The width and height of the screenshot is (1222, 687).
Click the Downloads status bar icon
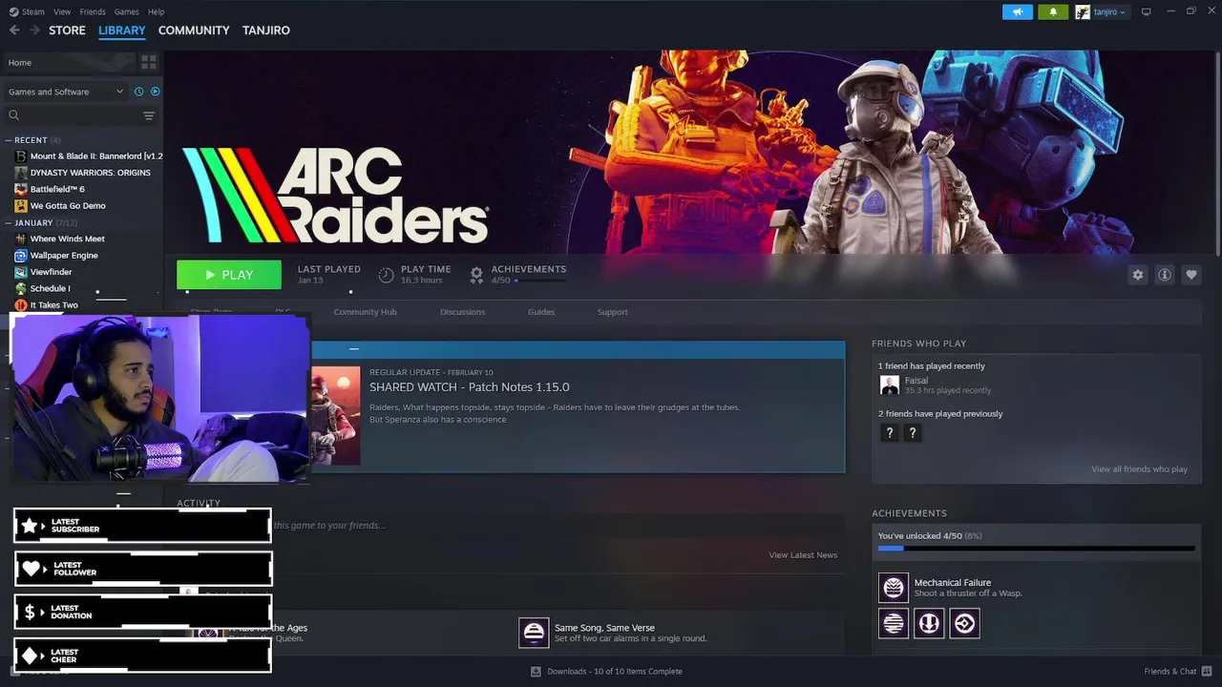(536, 671)
